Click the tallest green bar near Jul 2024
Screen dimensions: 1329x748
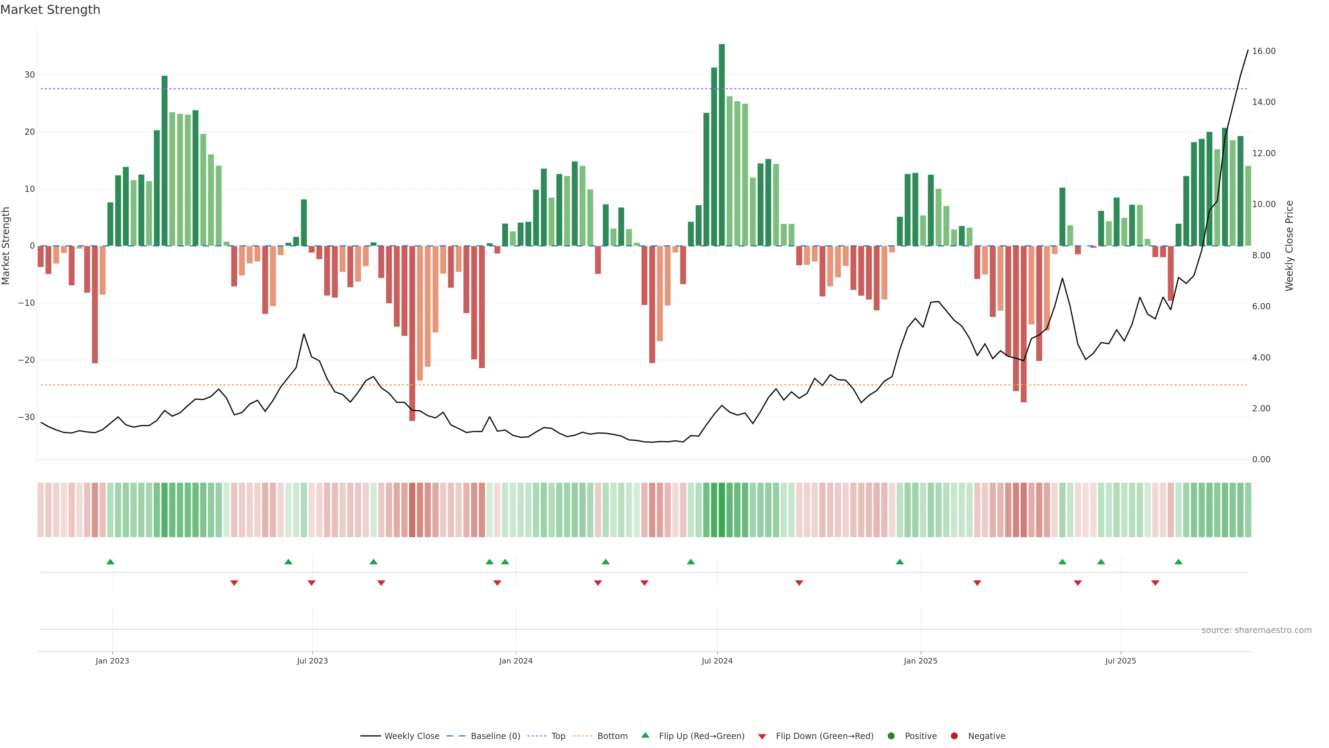click(x=722, y=144)
